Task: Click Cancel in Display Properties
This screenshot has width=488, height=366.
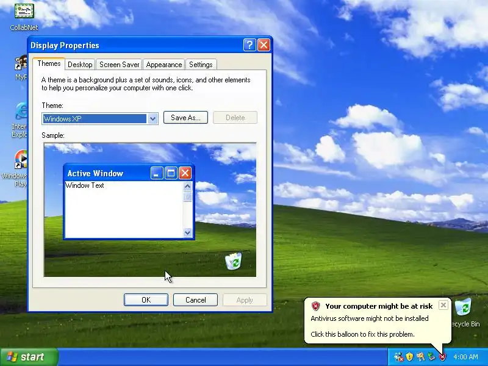Action: click(x=195, y=300)
